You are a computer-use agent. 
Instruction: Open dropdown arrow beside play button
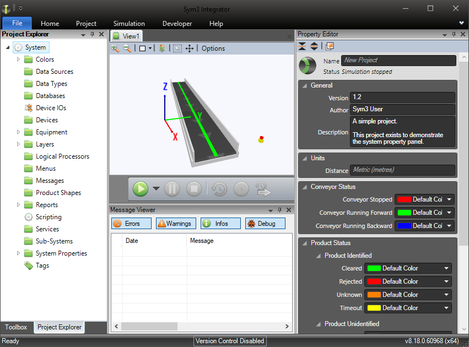pyautogui.click(x=156, y=188)
